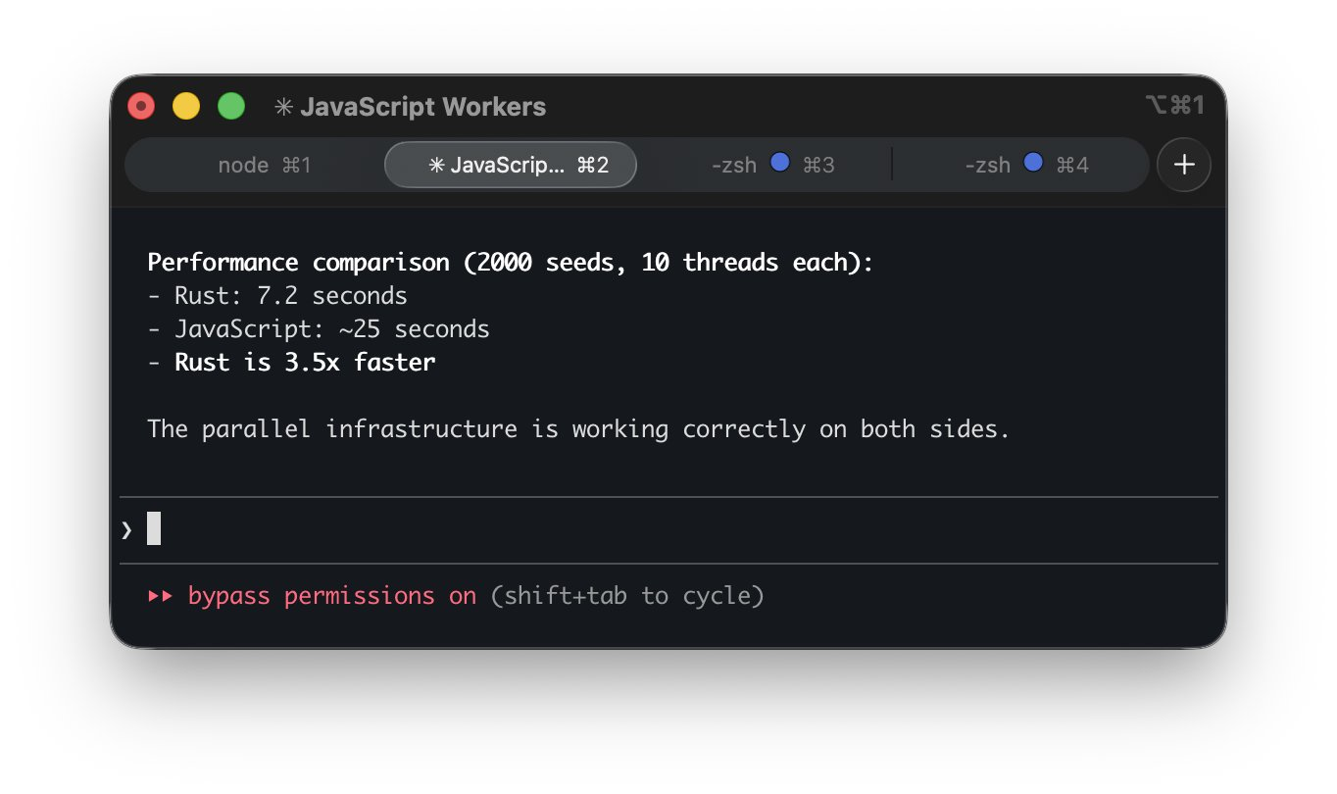This screenshot has height=794, width=1337.
Task: Click the 'Performance comparison' heading text
Action: pyautogui.click(x=298, y=263)
